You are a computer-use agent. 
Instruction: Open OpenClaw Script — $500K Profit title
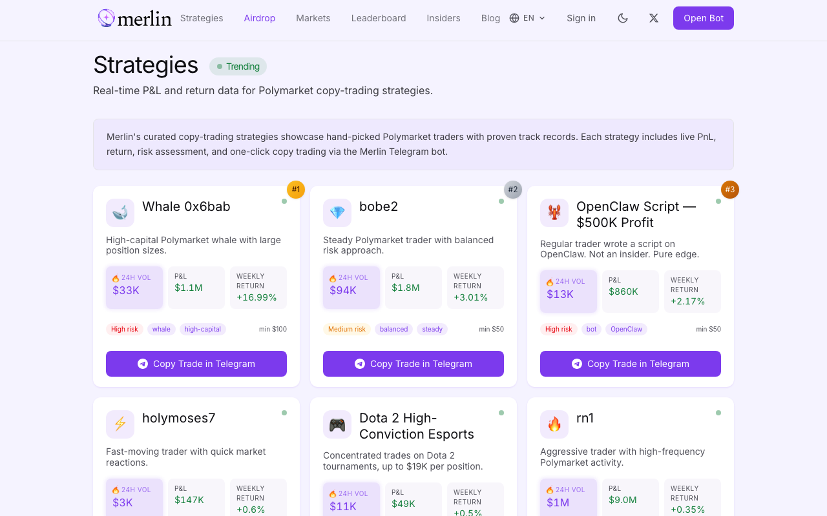coord(636,214)
